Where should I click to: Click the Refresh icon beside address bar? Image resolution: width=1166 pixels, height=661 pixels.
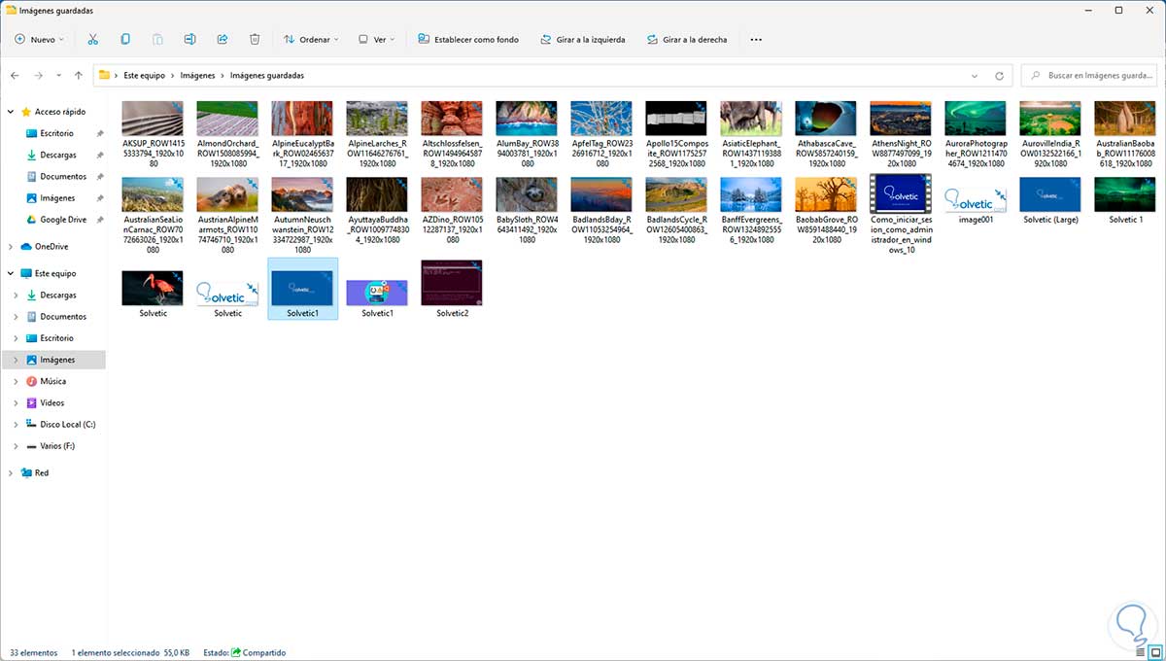pyautogui.click(x=999, y=76)
